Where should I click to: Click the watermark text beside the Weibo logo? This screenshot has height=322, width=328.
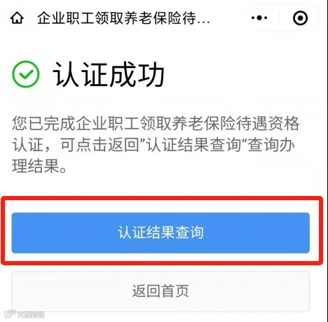[31, 314]
